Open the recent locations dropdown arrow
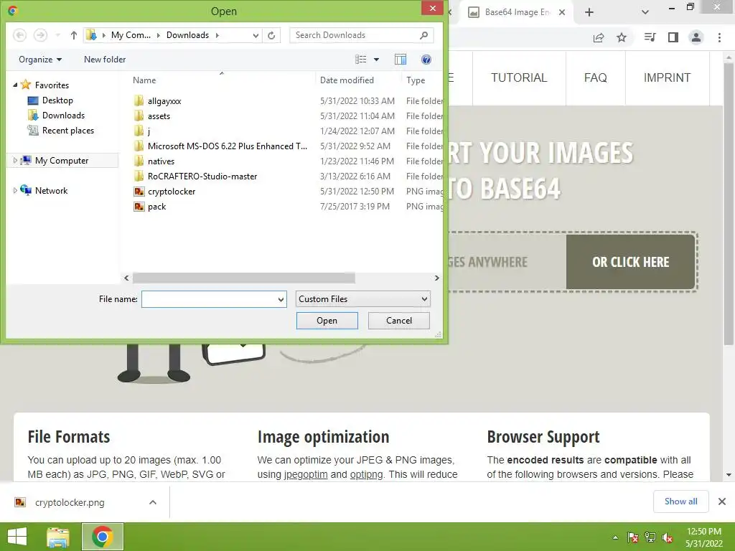The height and width of the screenshot is (551, 735). [x=57, y=35]
